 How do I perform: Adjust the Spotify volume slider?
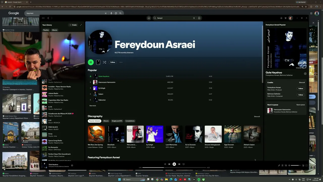click(295, 166)
